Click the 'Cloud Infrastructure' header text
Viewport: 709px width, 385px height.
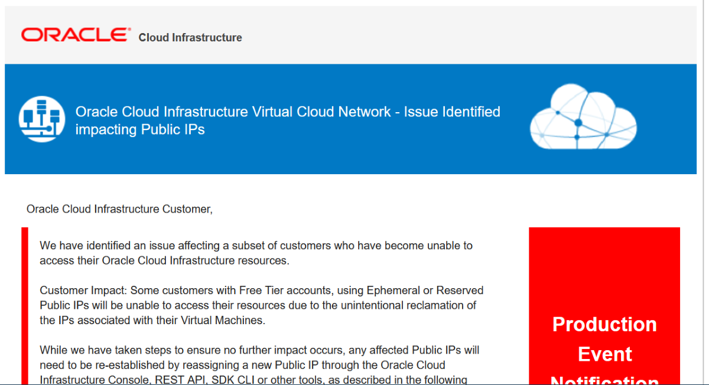190,38
